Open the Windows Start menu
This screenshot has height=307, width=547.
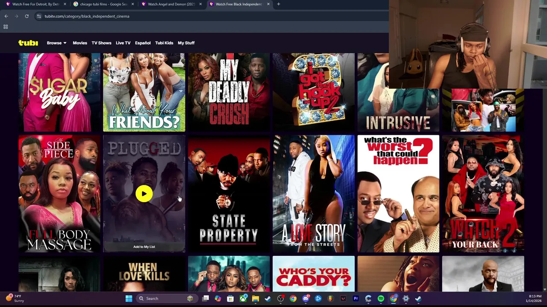coord(129,298)
